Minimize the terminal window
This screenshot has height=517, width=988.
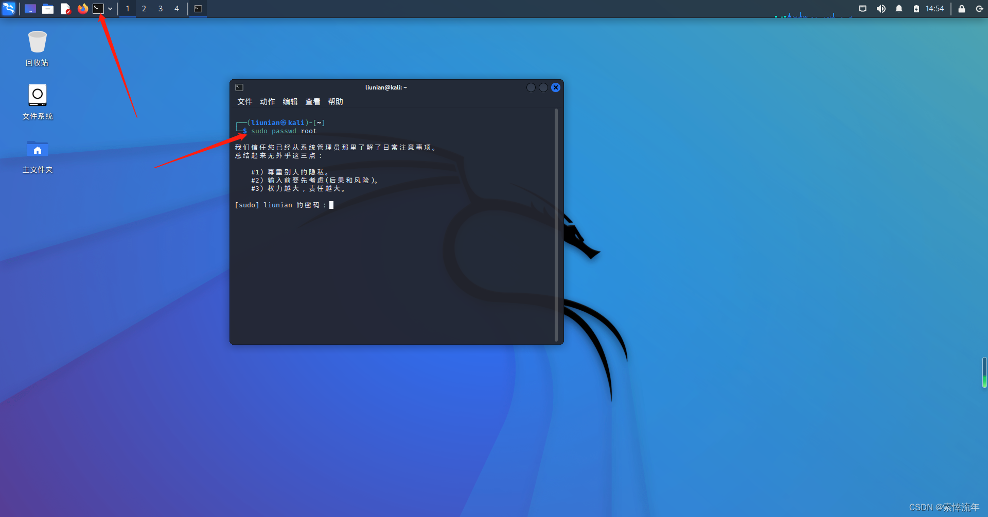[x=531, y=87]
